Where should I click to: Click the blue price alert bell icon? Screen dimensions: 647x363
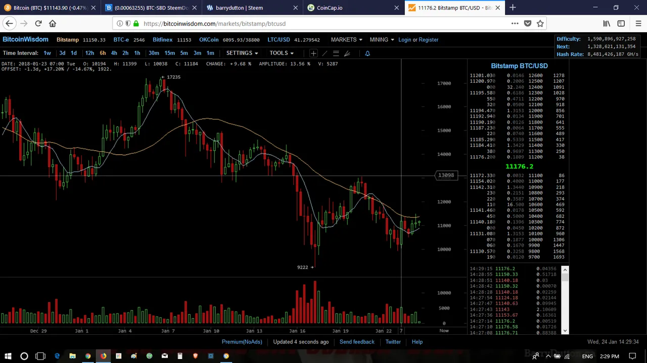(367, 53)
